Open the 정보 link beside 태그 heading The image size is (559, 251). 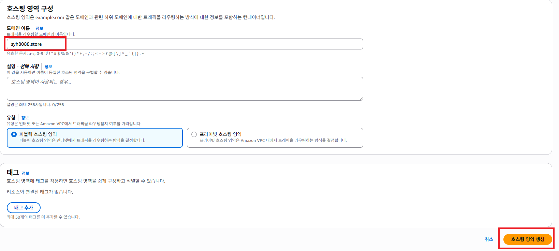(26, 173)
